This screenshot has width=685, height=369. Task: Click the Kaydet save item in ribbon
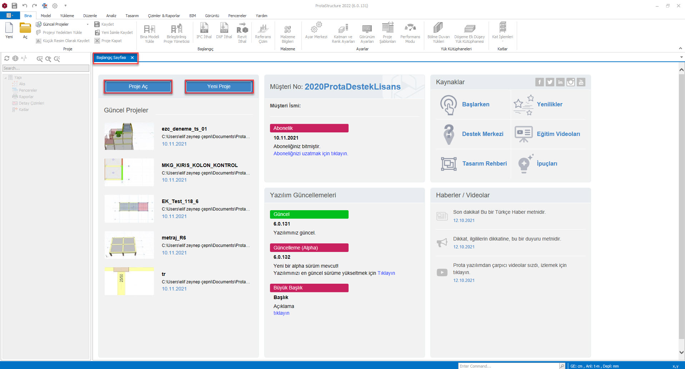[104, 24]
